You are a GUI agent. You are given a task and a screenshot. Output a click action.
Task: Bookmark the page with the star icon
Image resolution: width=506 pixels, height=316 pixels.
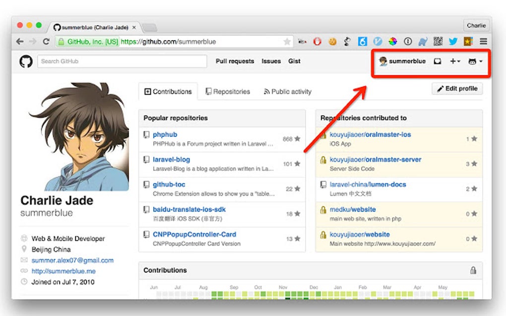tap(287, 42)
